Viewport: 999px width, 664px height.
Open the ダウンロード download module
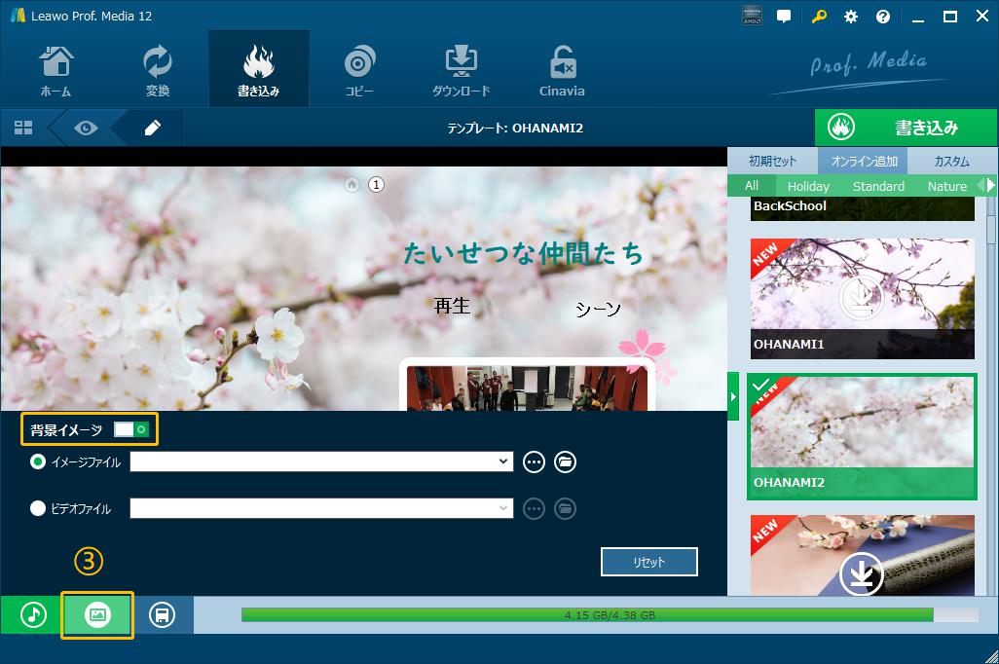pyautogui.click(x=462, y=71)
